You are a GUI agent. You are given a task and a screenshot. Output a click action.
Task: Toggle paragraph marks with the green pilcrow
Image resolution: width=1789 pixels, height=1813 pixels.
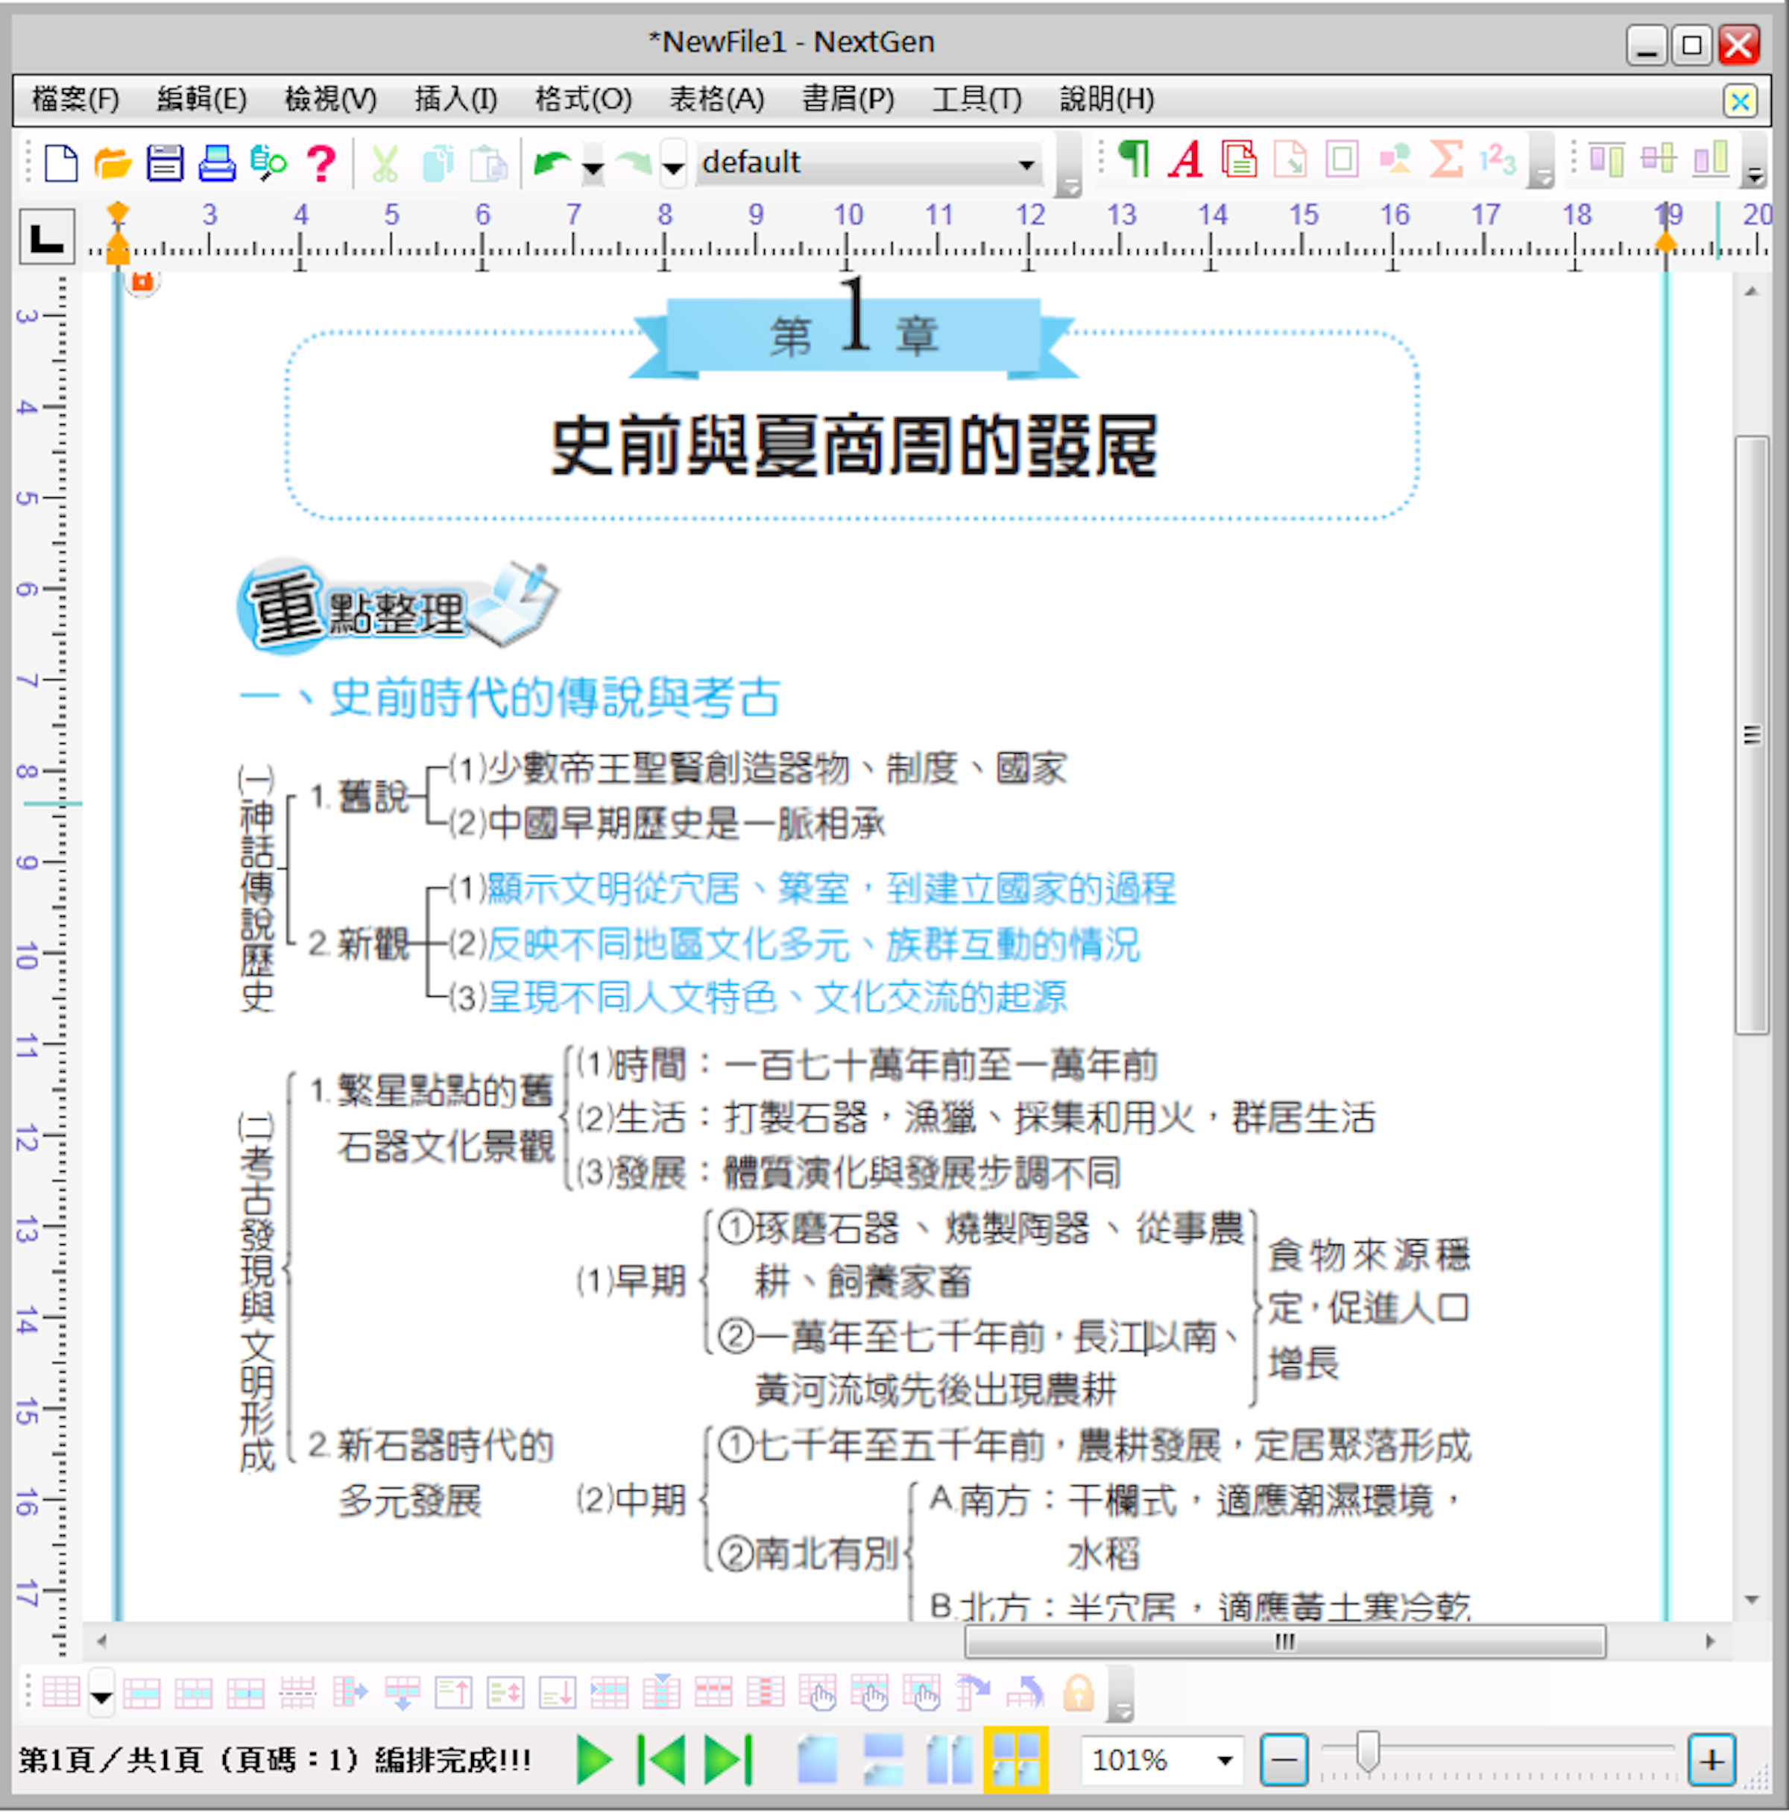pyautogui.click(x=1135, y=159)
